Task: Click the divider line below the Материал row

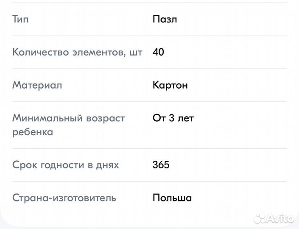Action: tap(149, 102)
